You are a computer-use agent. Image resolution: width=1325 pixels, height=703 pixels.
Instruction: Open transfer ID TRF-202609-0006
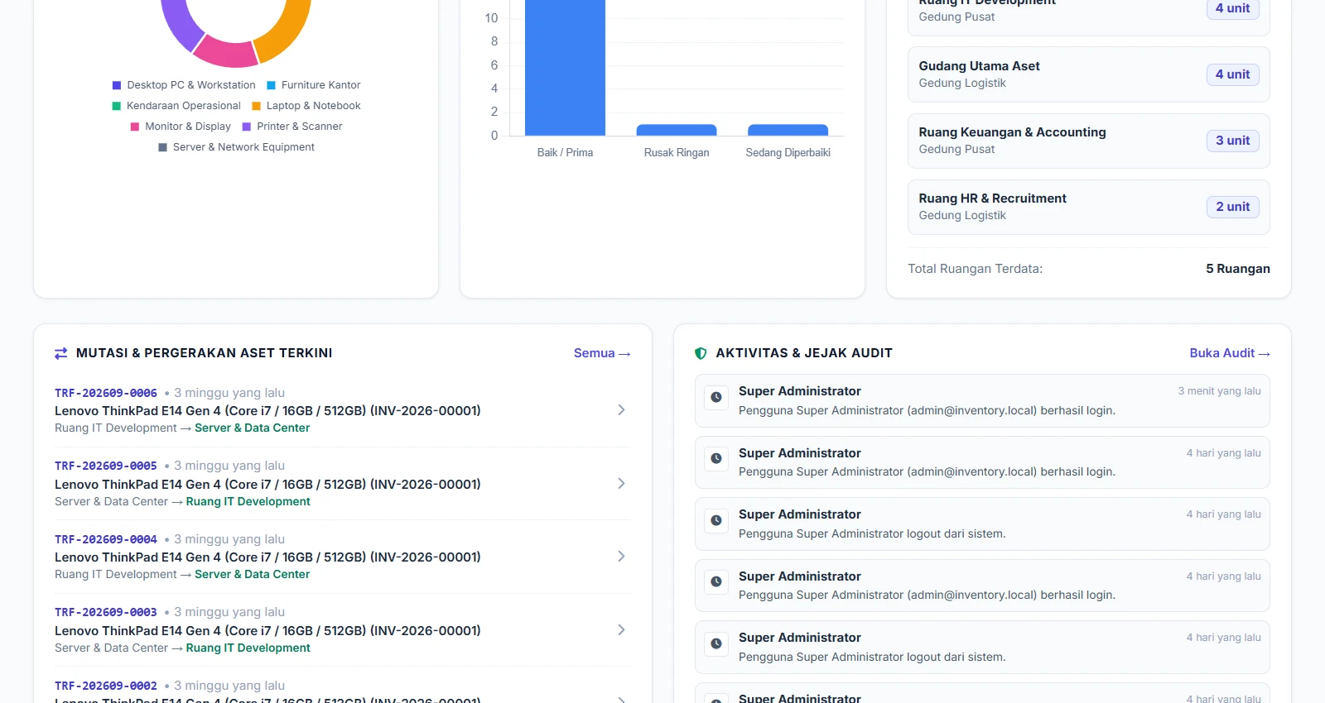coord(106,393)
